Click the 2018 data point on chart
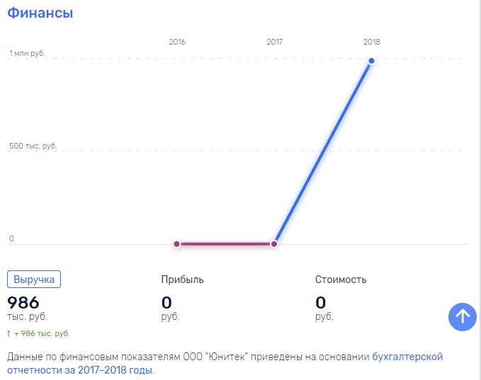 click(x=371, y=61)
